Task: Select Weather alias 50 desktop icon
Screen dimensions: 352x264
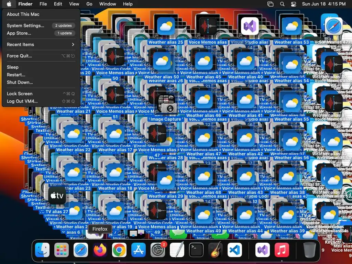Action: (162, 61)
